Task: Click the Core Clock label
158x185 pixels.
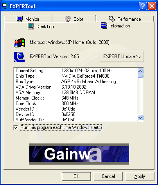Action: 27,103
